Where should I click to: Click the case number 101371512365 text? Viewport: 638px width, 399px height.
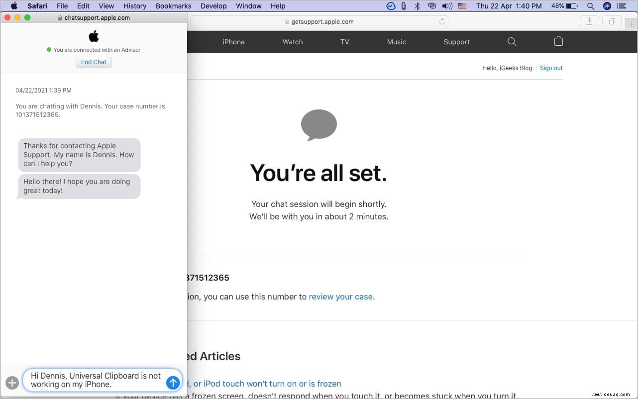pyautogui.click(x=38, y=115)
